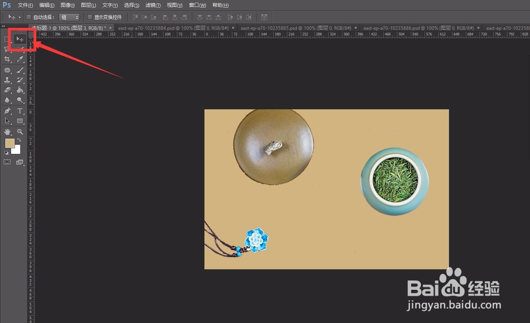530x323 pixels.
Task: Click the Photoshop Ps logo
Action: point(7,5)
